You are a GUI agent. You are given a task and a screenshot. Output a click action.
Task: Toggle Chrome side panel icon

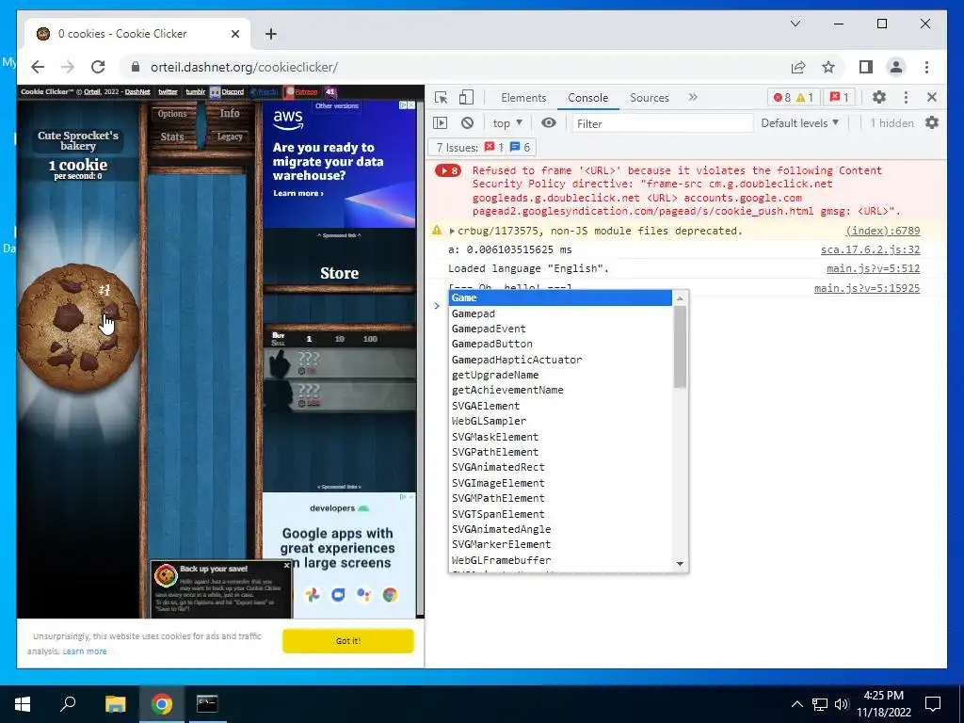866,67
